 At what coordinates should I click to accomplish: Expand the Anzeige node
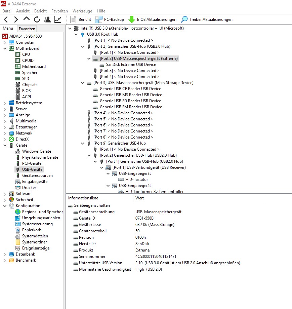point(5,115)
